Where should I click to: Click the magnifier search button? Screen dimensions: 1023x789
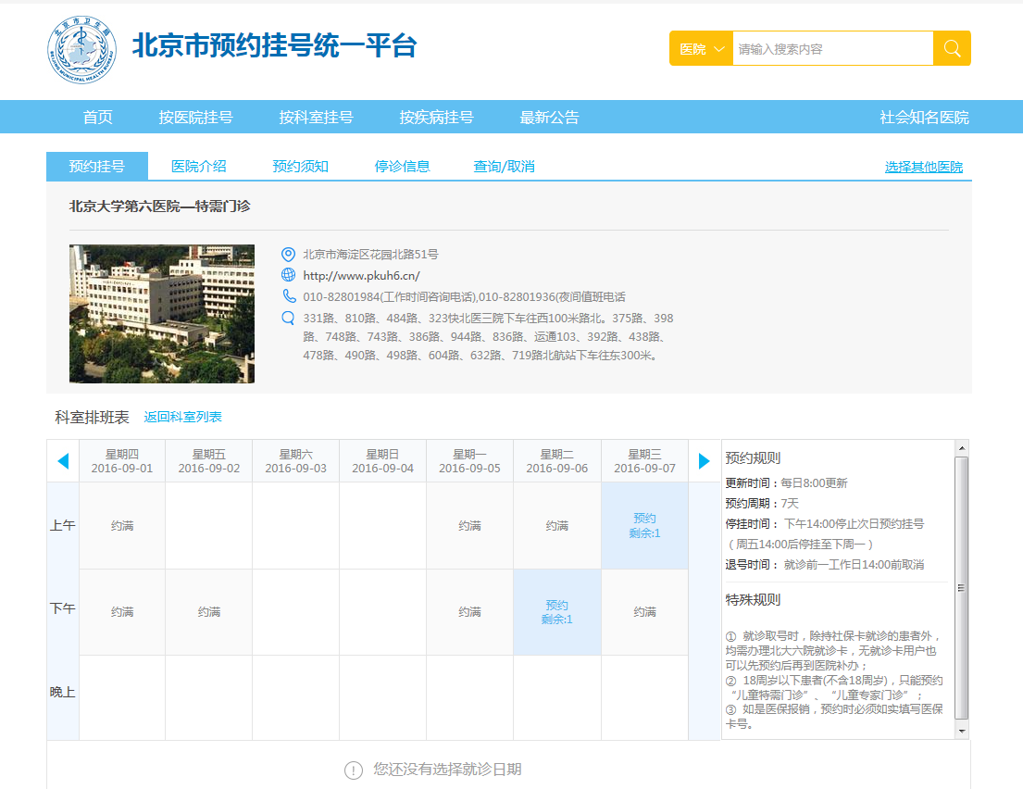(x=952, y=48)
